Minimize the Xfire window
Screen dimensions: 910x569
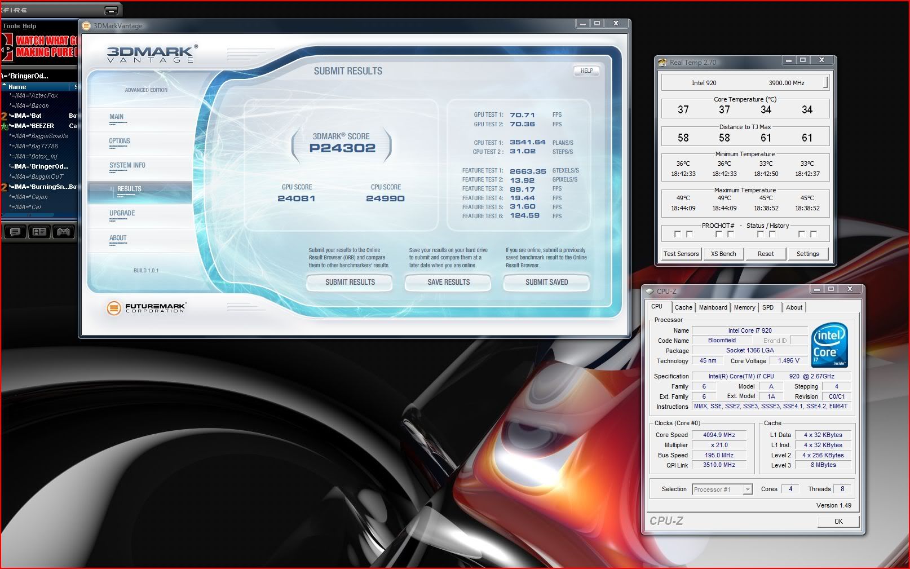coord(111,10)
